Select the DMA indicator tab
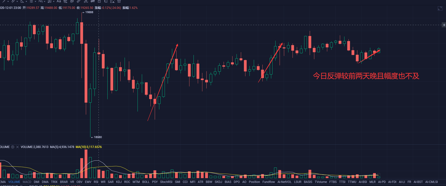 click(45, 182)
